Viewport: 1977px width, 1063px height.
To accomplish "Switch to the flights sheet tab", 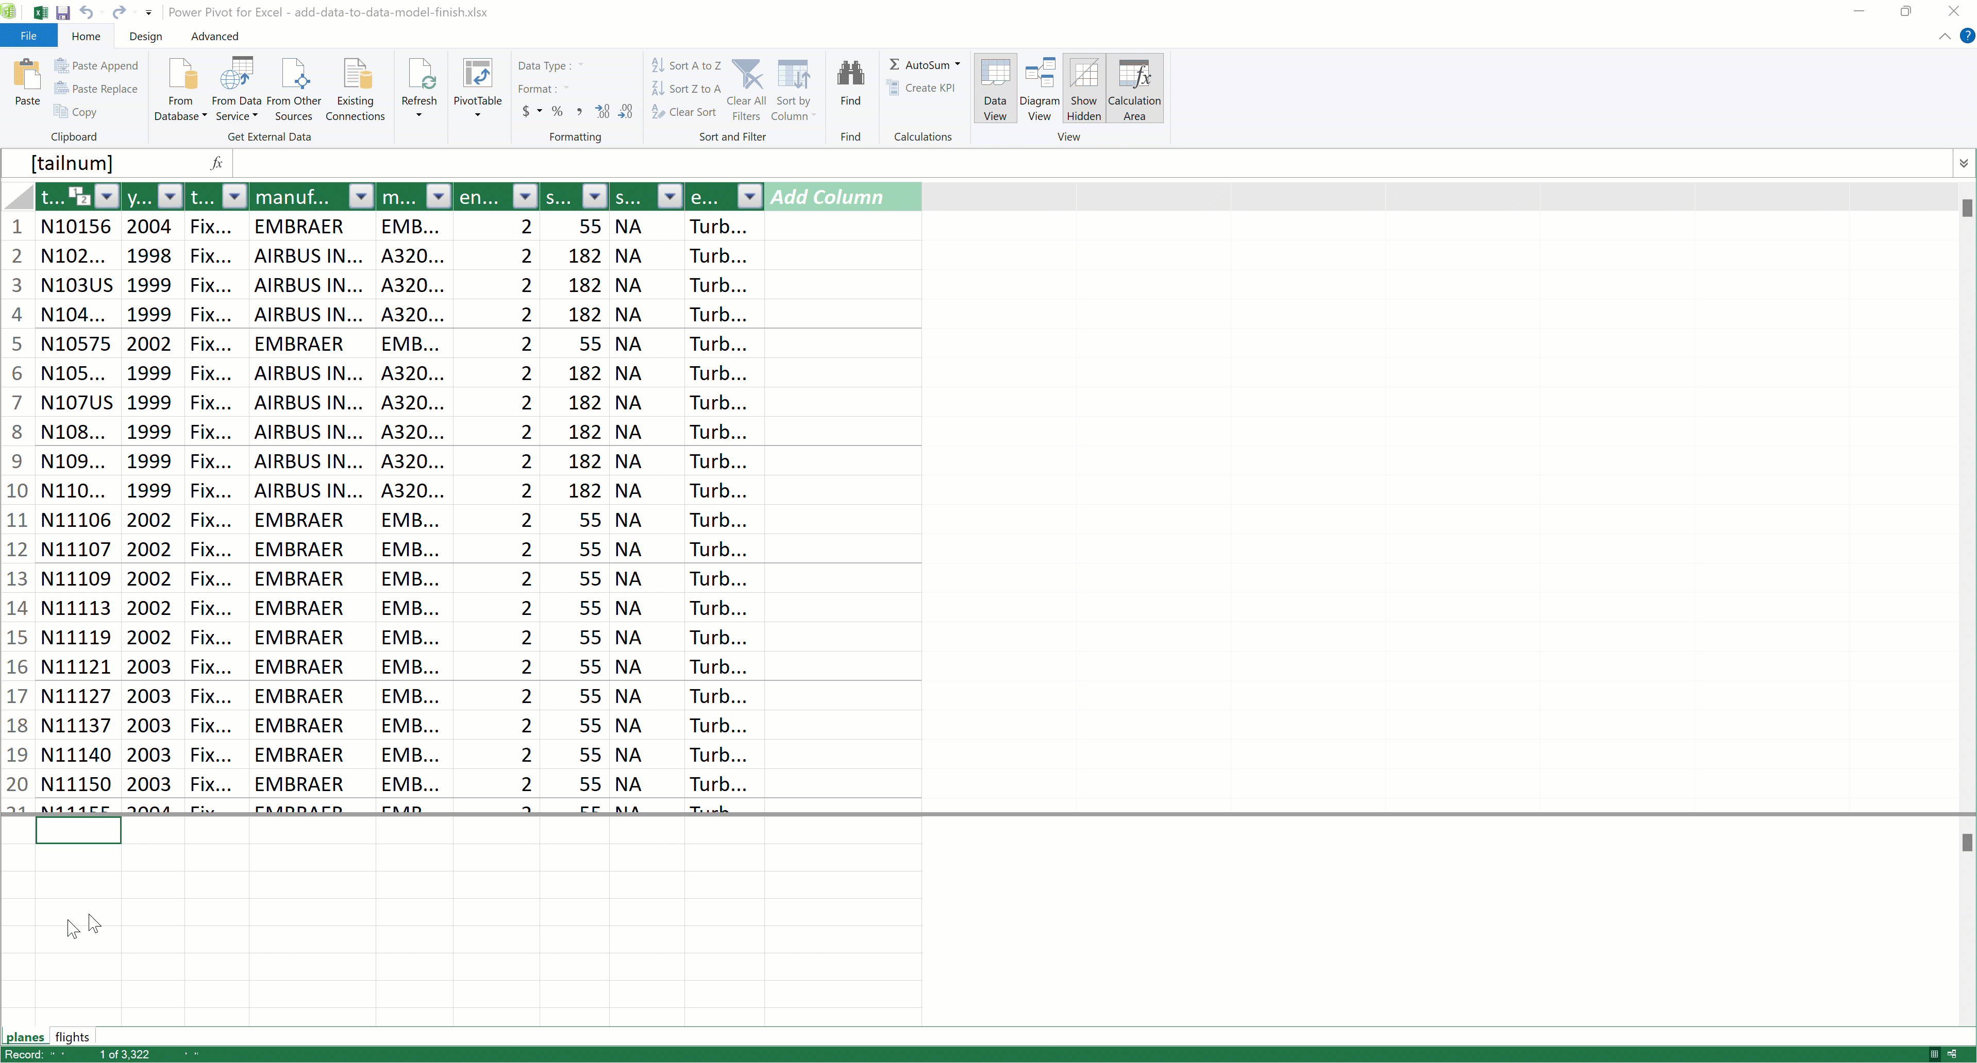I will 71,1037.
